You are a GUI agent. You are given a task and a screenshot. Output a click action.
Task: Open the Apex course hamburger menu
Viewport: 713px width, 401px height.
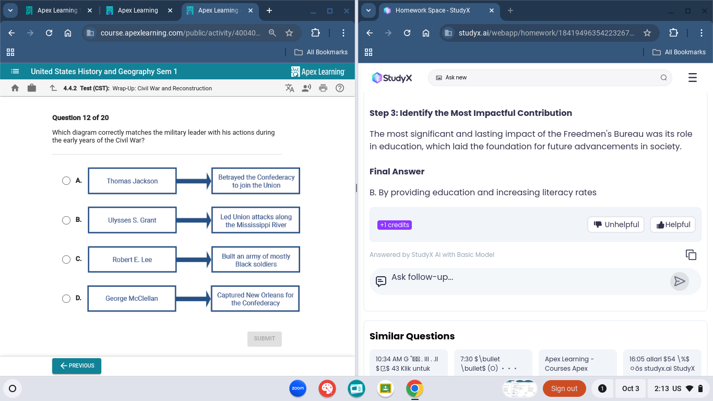point(15,72)
